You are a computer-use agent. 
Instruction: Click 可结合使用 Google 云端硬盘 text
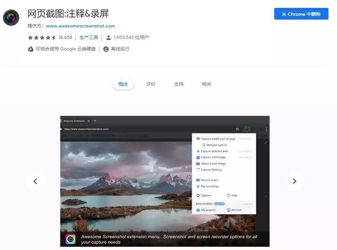point(65,49)
